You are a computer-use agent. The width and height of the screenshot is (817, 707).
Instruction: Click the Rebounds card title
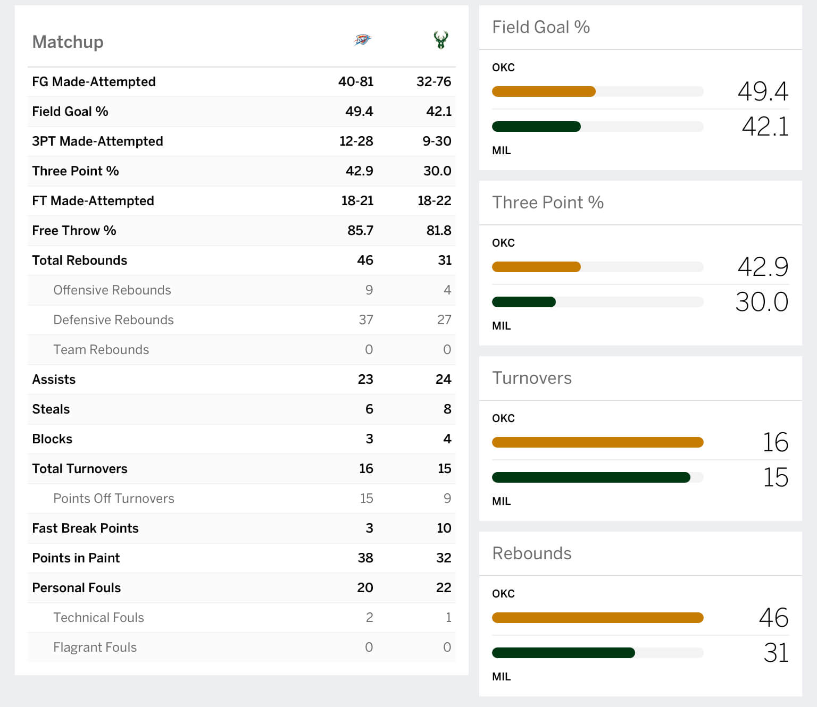pyautogui.click(x=531, y=553)
